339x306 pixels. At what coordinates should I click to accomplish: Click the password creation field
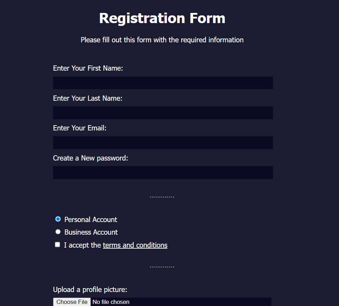(163, 172)
